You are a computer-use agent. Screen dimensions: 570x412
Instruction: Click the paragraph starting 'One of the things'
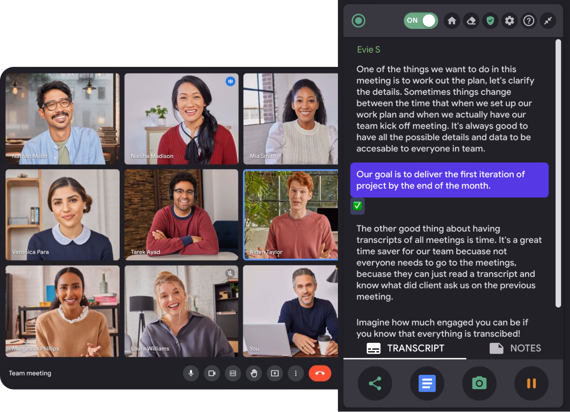446,109
